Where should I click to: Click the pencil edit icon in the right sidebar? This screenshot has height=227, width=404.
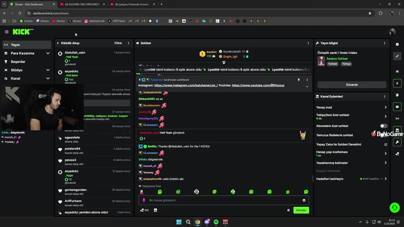click(x=397, y=56)
